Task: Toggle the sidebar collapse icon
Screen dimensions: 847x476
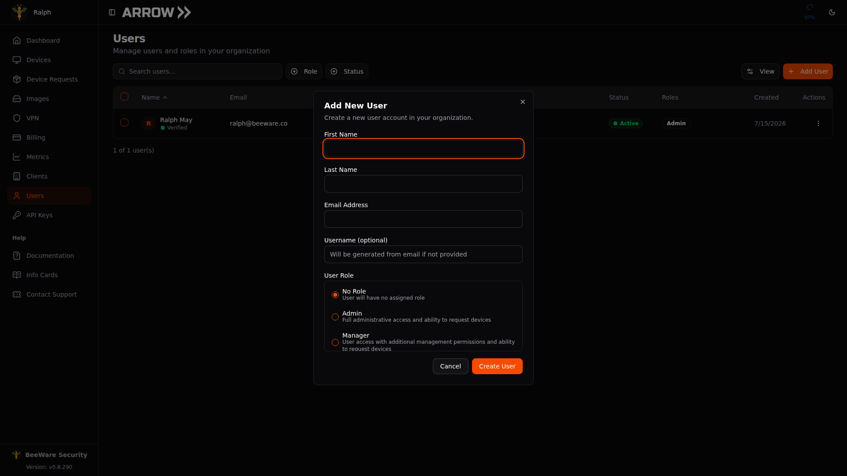Action: [x=112, y=12]
